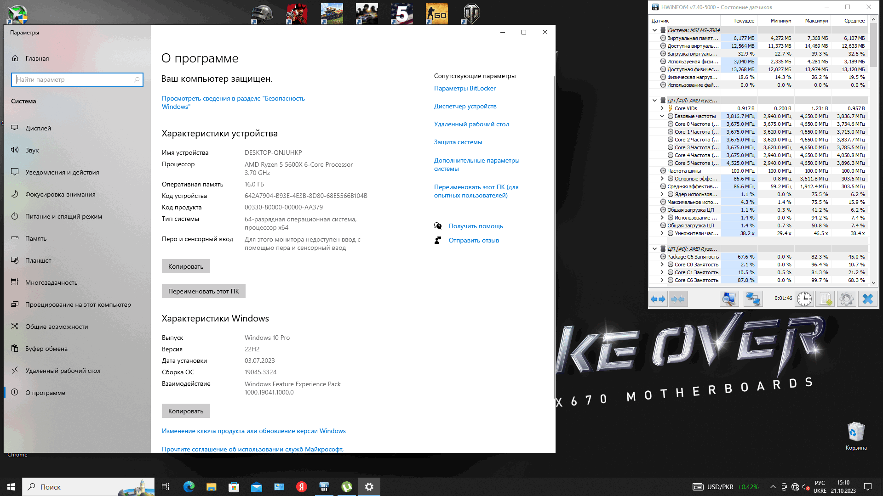Click Копировать under Windows specifications

(186, 411)
